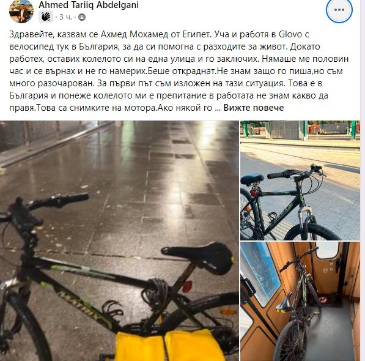
Task: Click the blue train window in the lower right photo
Action: 260,272
